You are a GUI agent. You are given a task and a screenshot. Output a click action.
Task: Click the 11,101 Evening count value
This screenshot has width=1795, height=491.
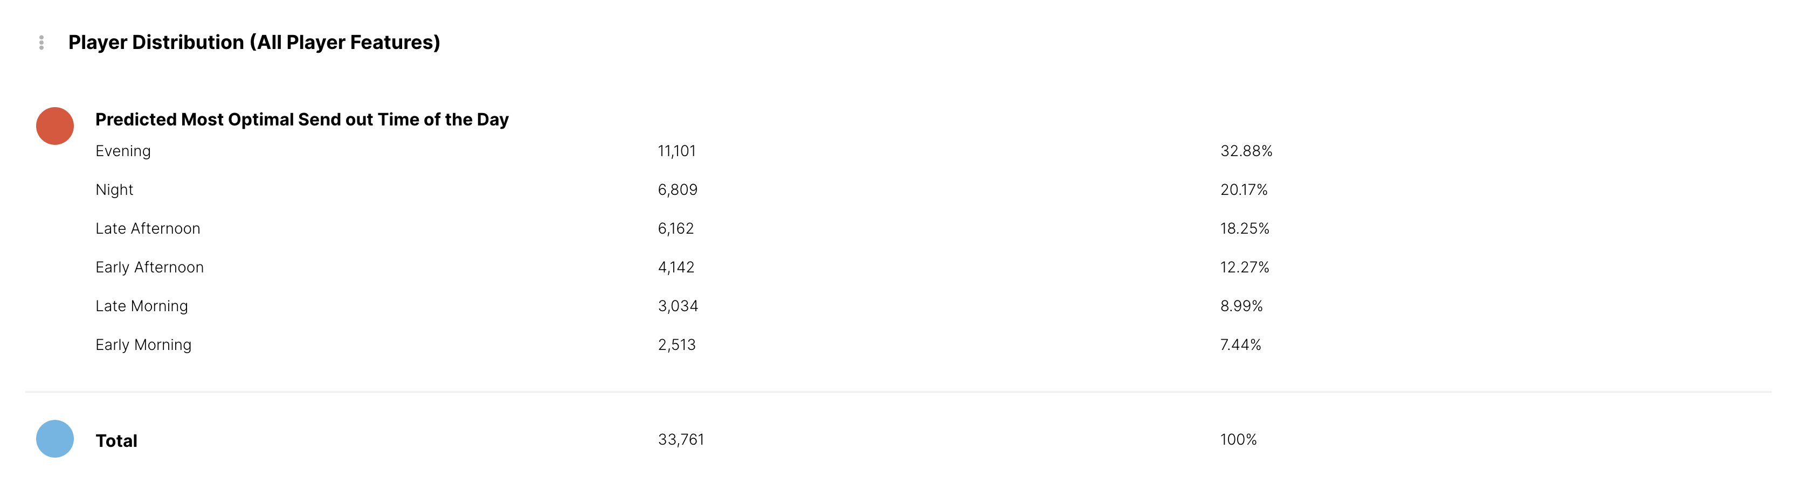(x=678, y=151)
